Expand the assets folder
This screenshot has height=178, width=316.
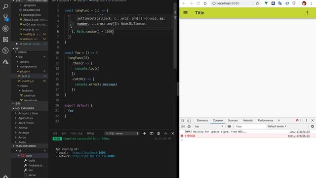click(x=24, y=61)
